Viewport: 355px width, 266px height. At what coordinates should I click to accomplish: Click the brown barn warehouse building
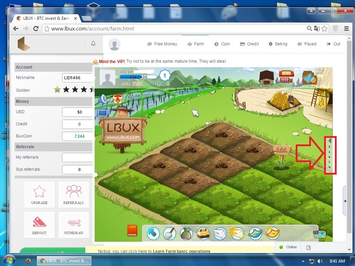(x=267, y=77)
